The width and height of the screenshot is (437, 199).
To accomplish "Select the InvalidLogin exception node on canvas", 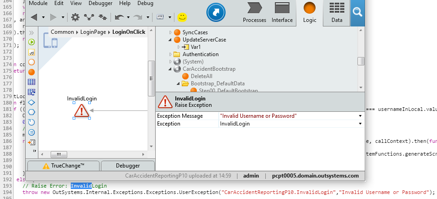I will (82, 110).
